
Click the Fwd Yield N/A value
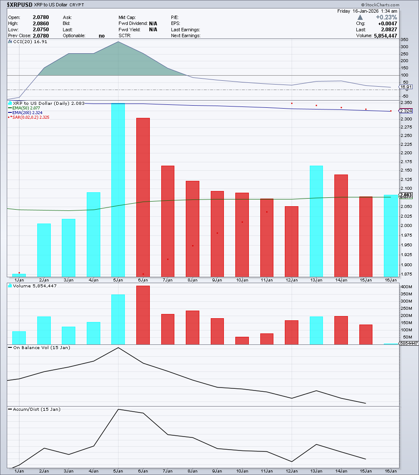153,30
